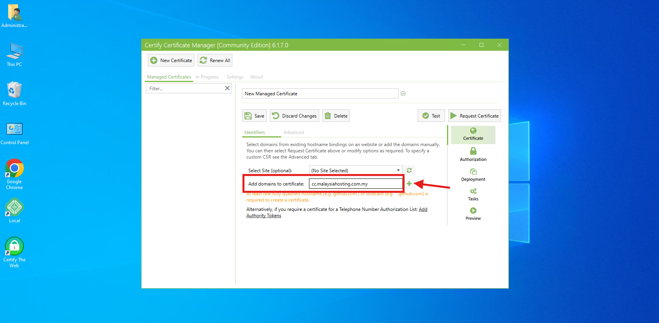Click the New Managed Certificate name field
Screen dimensions: 659x323
click(x=320, y=93)
